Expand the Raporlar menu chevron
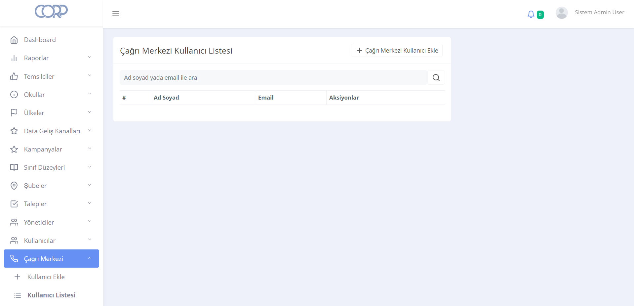The image size is (634, 306). (90, 58)
